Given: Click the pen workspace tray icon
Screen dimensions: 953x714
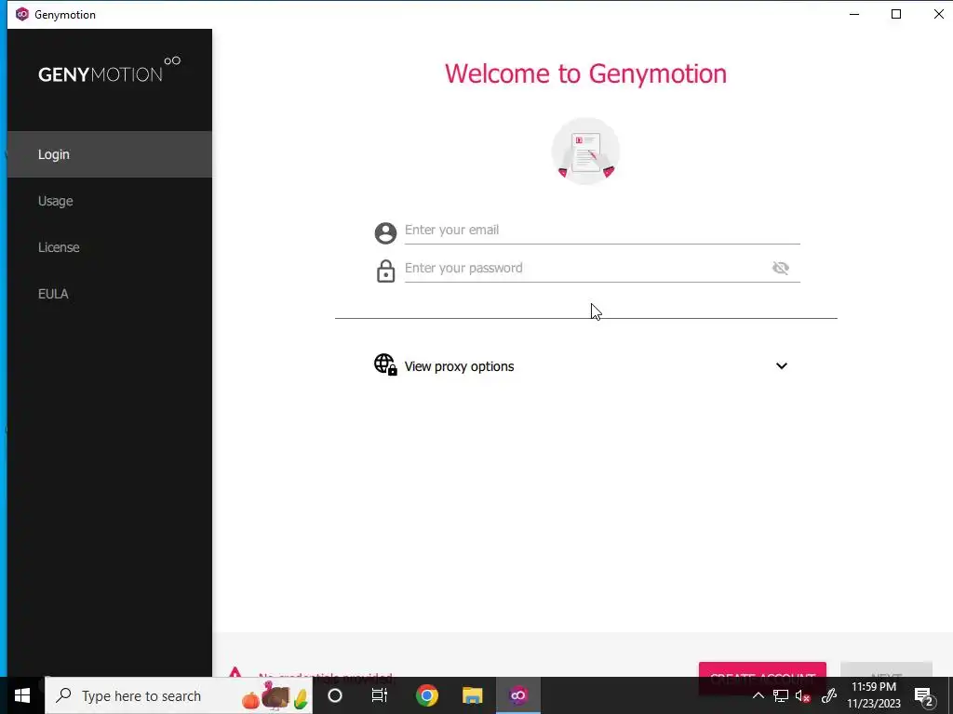Looking at the screenshot, I should click(829, 695).
